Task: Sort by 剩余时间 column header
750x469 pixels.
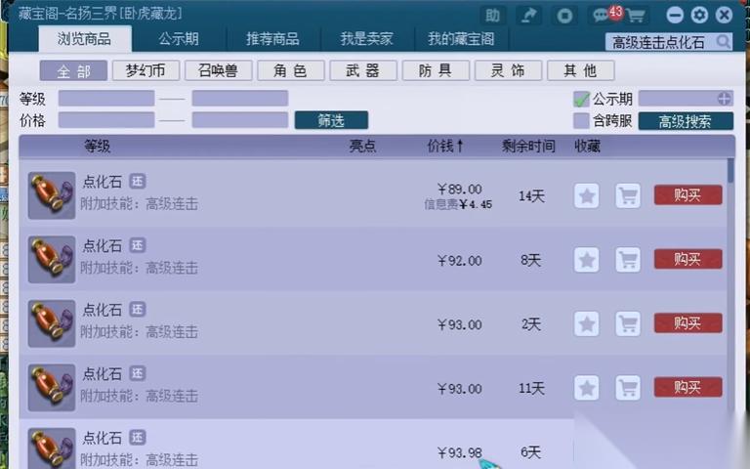Action: point(528,146)
